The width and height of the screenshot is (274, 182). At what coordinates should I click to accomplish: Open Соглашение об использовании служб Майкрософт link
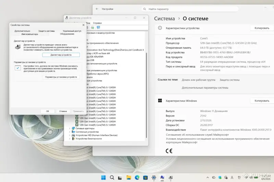point(197,135)
